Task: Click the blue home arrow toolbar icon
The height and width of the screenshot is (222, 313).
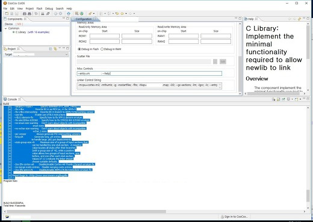Action: coord(69,14)
